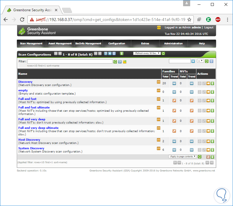
Task: Open Administration menu
Action: click(173, 43)
